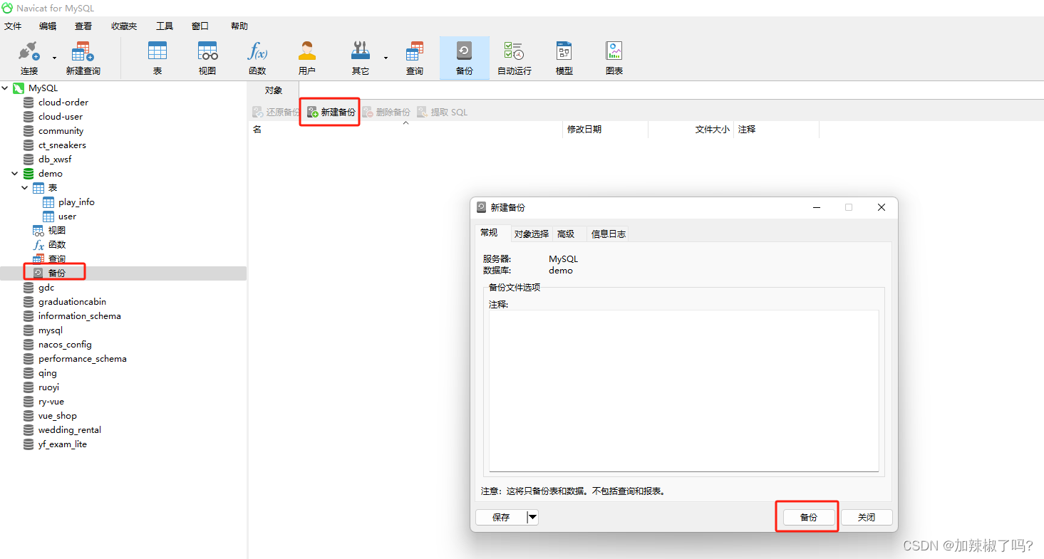Switch to 信息日志 tab in dialog
This screenshot has height=559, width=1044.
609,234
